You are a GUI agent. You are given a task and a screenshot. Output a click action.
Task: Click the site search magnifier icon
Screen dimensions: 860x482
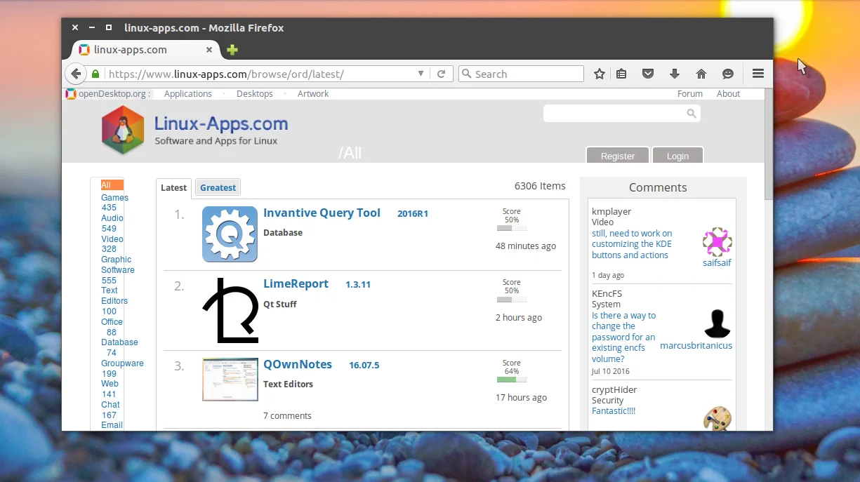click(692, 114)
